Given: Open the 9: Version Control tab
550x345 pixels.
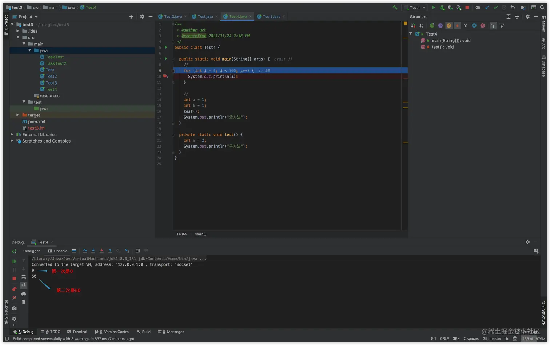Looking at the screenshot, I should (x=112, y=332).
